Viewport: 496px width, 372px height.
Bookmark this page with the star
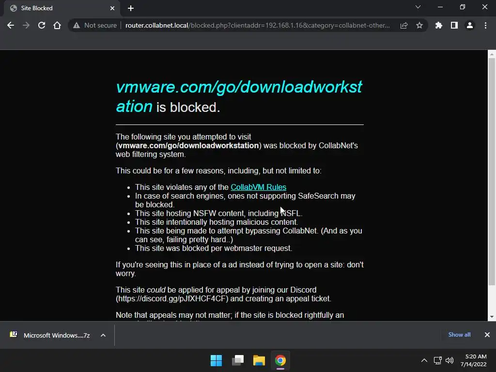click(419, 25)
